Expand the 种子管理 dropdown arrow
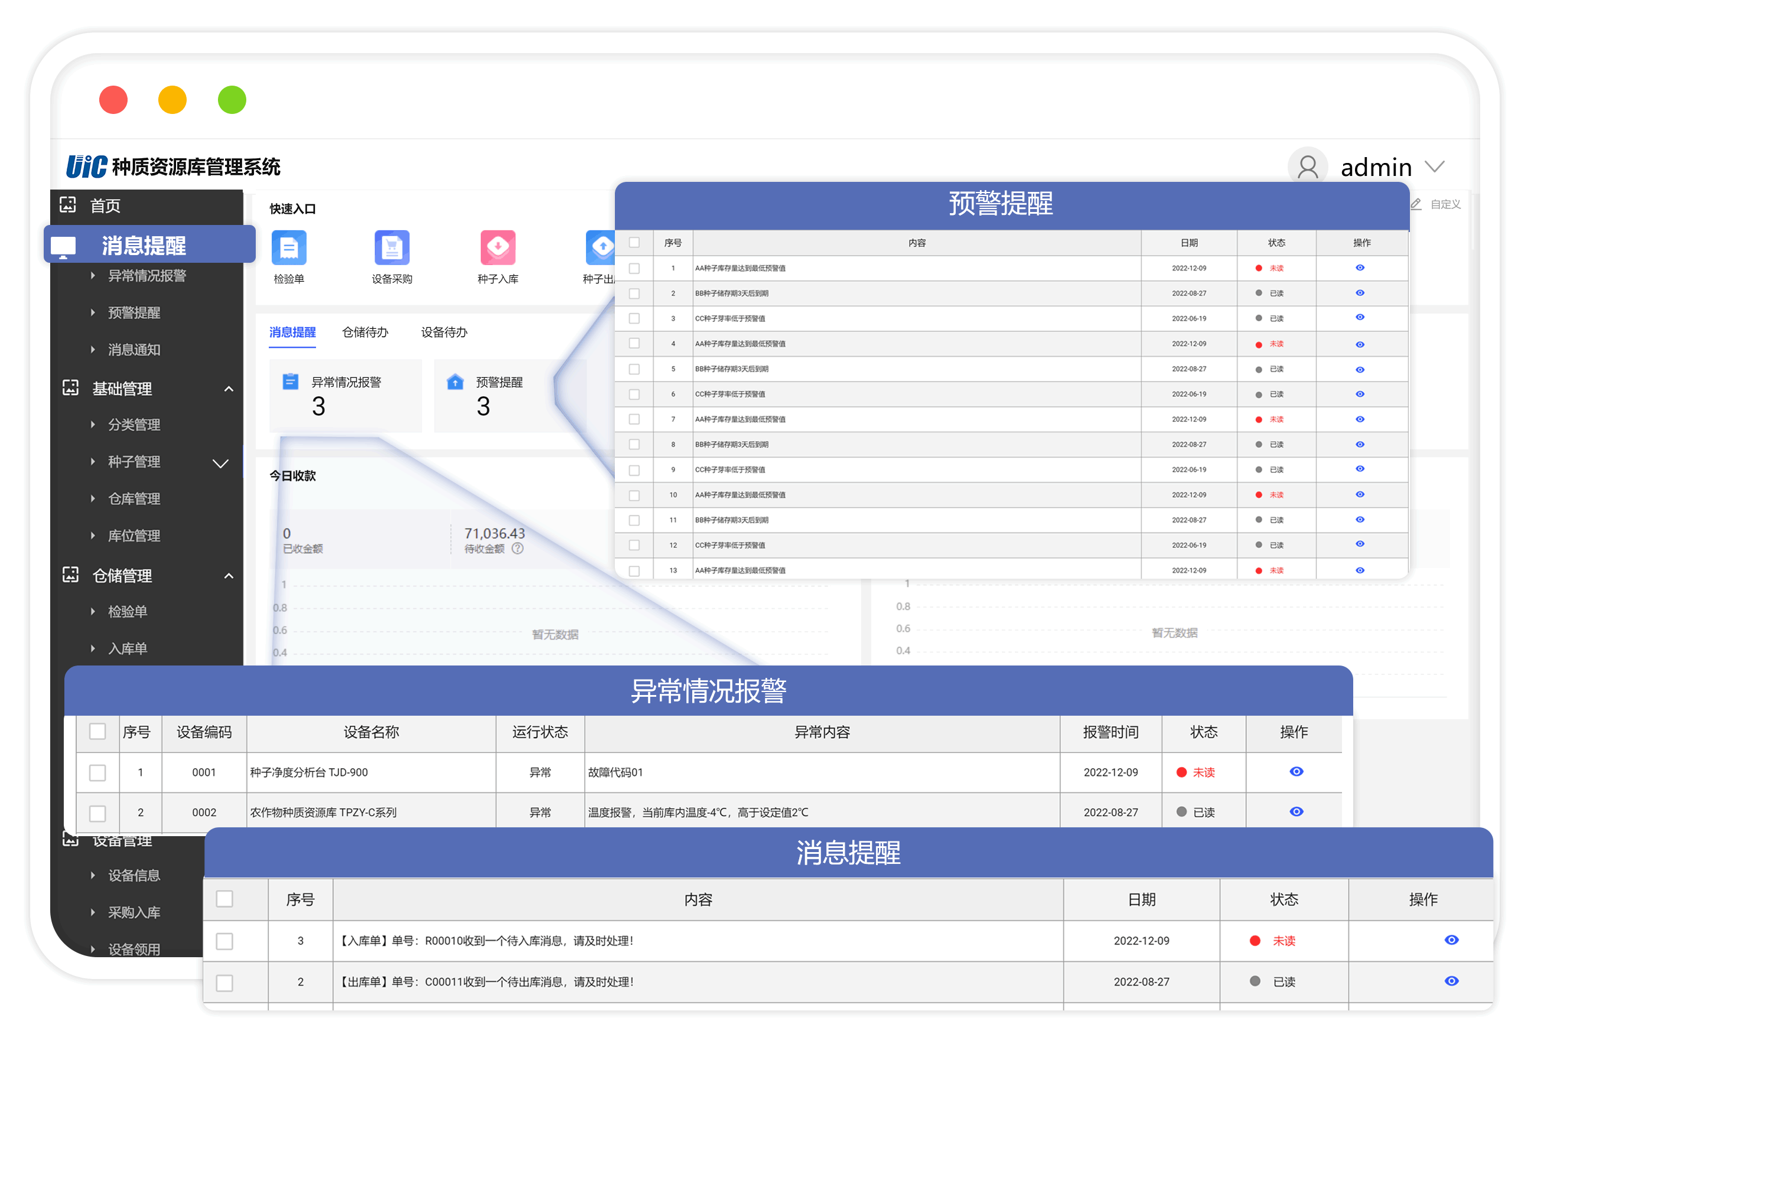Viewport: 1772px width, 1181px height. (x=221, y=463)
